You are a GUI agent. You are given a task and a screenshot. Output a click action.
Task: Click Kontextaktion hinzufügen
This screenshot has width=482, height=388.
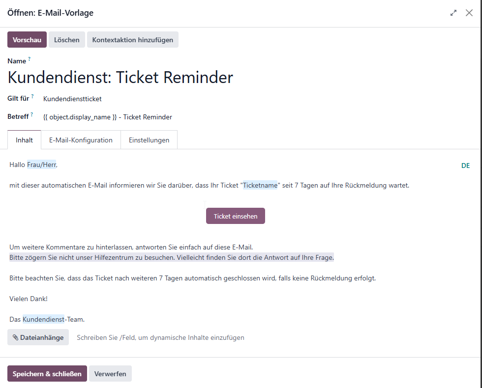coord(132,40)
